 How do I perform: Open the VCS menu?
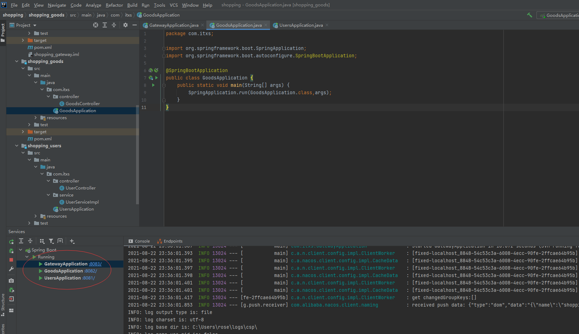pyautogui.click(x=174, y=5)
